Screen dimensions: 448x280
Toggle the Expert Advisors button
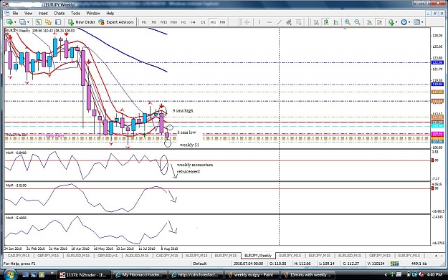[x=116, y=22]
